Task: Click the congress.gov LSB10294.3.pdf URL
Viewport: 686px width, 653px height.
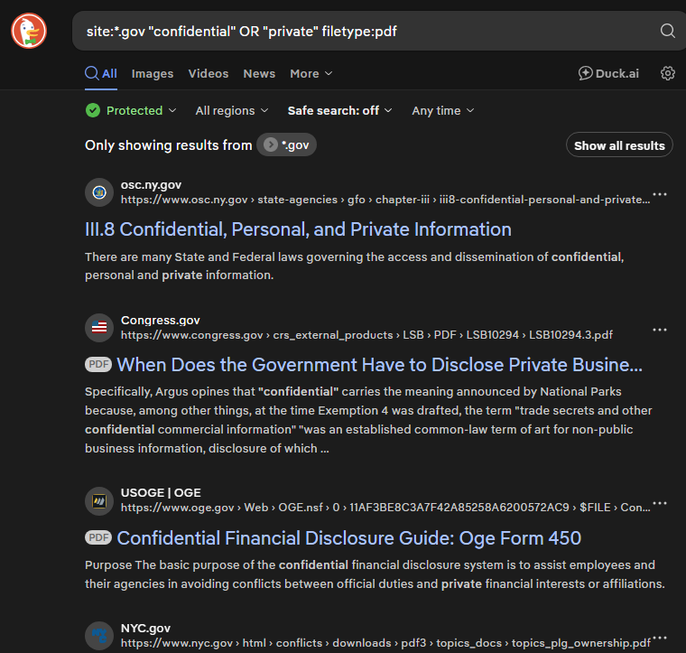Action: coord(366,335)
